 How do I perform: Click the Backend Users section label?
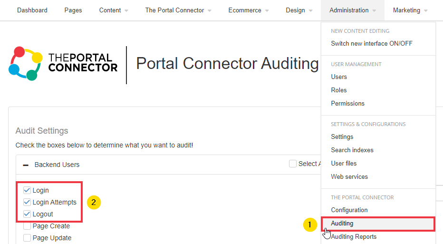[57, 165]
